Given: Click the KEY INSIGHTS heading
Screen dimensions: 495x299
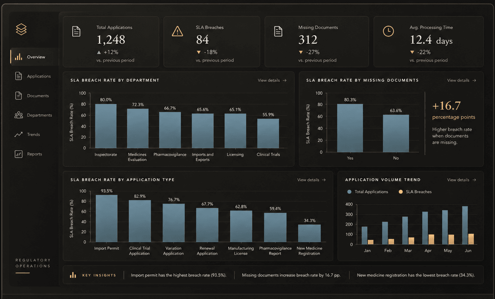Looking at the screenshot, I should pyautogui.click(x=99, y=275).
